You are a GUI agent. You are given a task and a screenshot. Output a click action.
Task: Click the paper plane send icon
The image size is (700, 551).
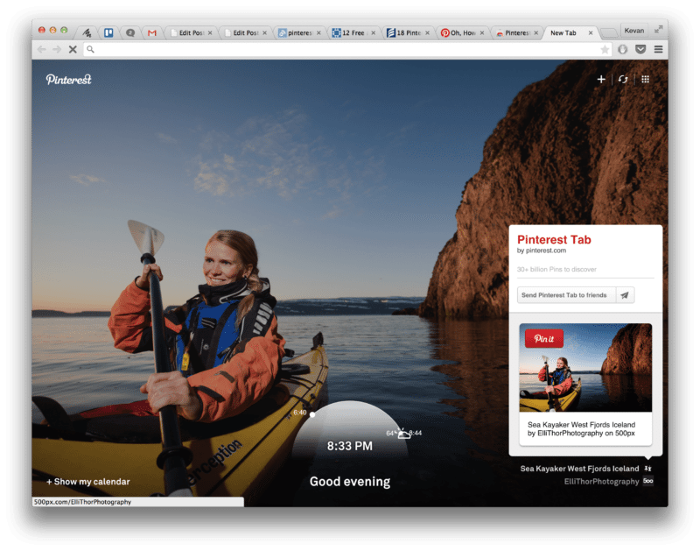pos(625,295)
